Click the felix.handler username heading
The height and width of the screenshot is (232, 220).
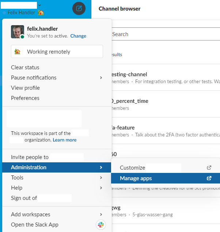click(x=42, y=29)
